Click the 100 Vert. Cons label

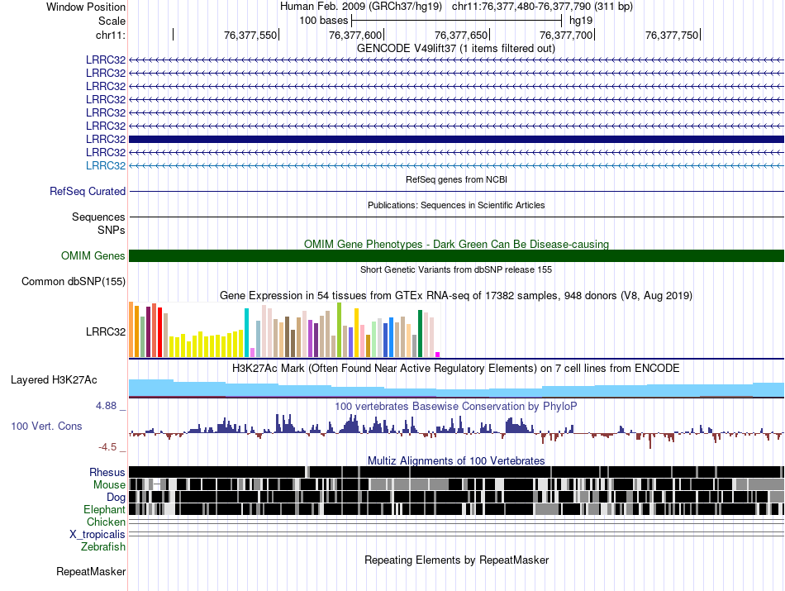click(x=45, y=426)
